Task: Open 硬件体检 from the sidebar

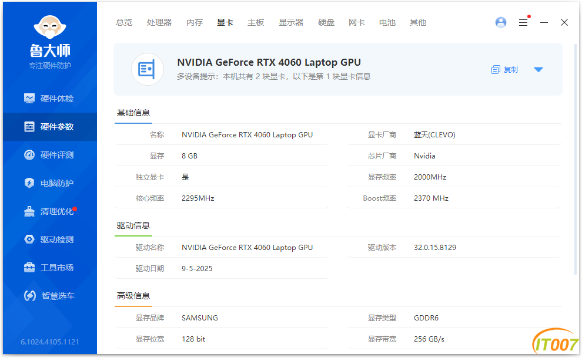Action: click(x=49, y=99)
